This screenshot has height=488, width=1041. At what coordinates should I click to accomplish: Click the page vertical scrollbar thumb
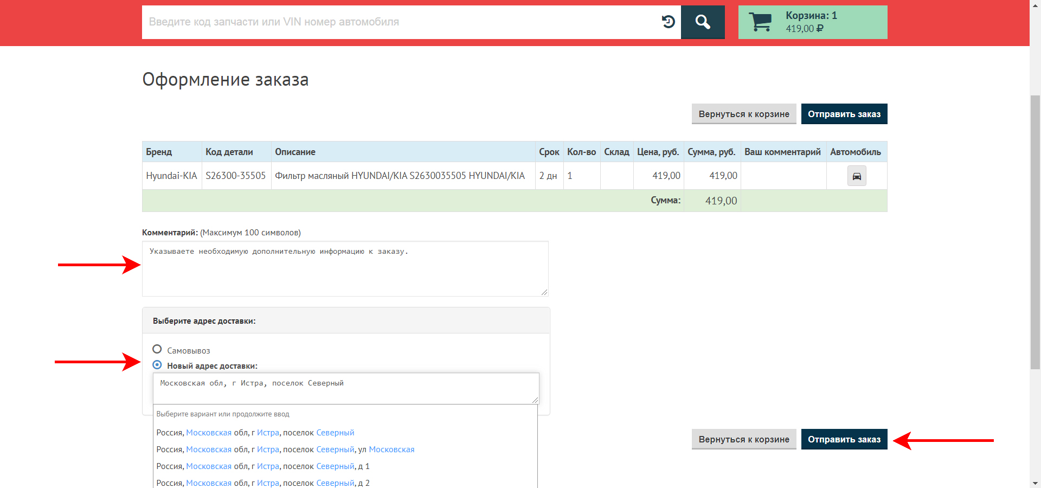(x=1035, y=232)
